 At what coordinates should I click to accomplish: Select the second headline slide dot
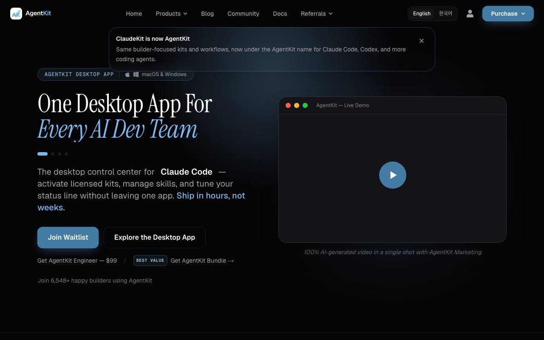click(53, 154)
